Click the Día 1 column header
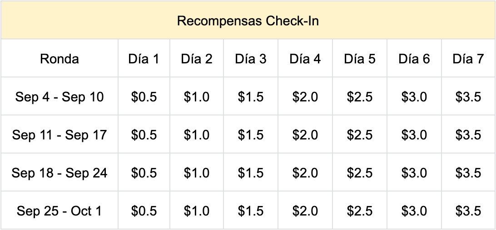The width and height of the screenshot is (496, 230). (144, 59)
